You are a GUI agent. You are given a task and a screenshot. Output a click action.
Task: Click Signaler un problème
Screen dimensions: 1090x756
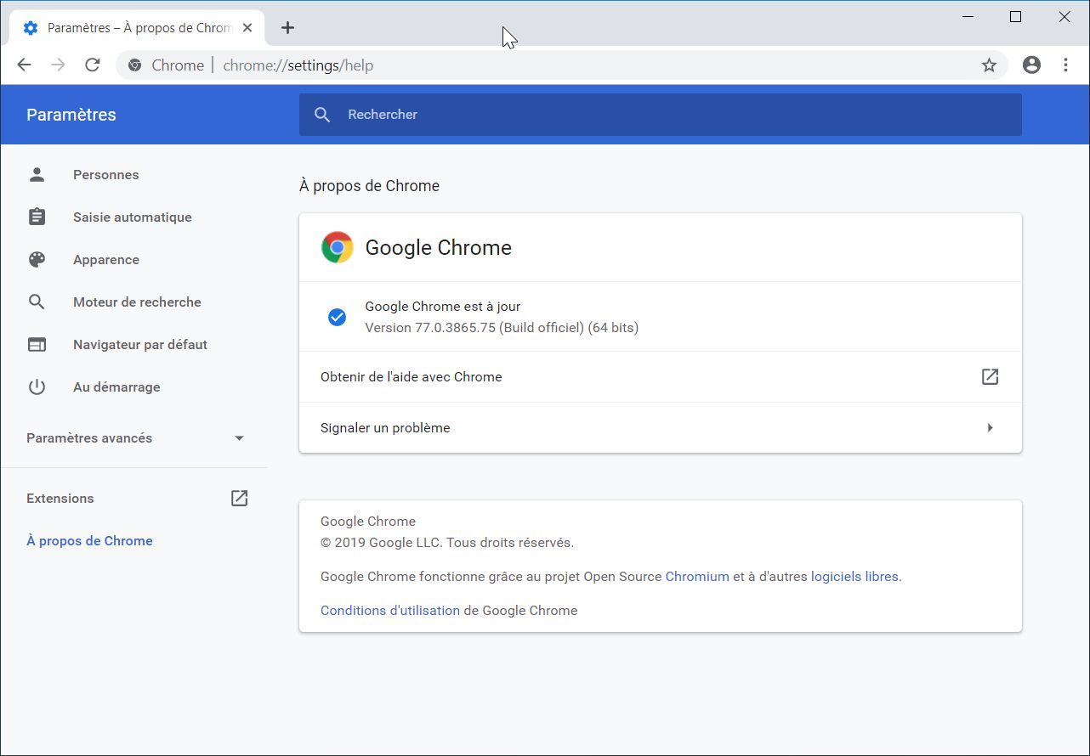[661, 427]
